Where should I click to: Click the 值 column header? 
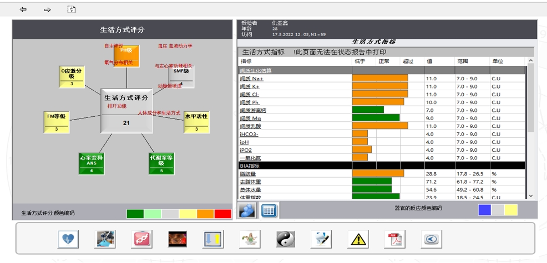(429, 61)
